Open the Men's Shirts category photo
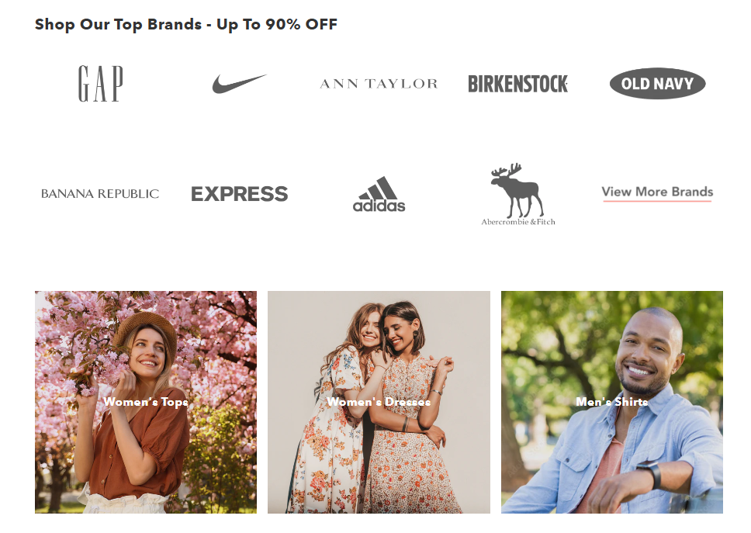751x533 pixels. 611,402
